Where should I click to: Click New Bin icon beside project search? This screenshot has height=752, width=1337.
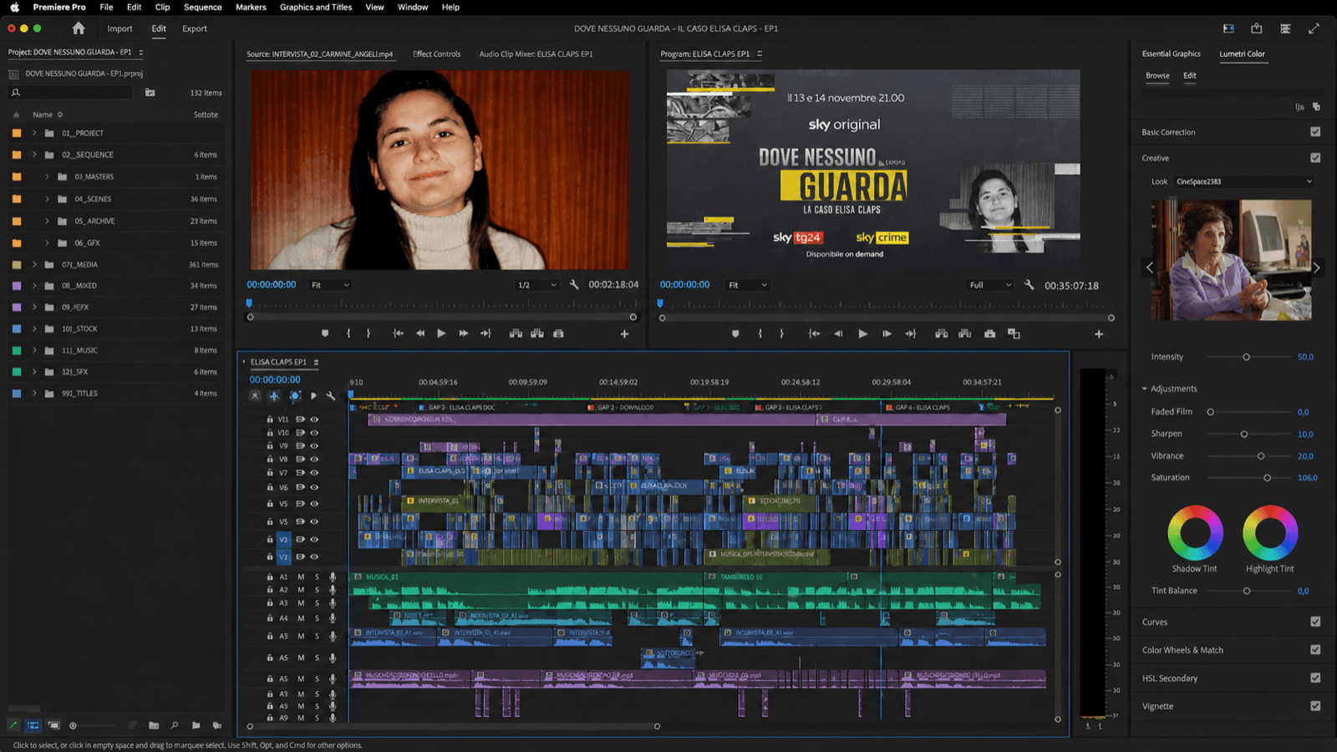(150, 93)
